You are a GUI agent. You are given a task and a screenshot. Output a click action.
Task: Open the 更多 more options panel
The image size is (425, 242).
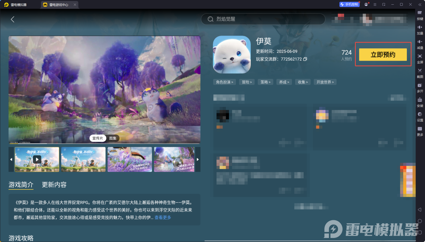pos(419,131)
